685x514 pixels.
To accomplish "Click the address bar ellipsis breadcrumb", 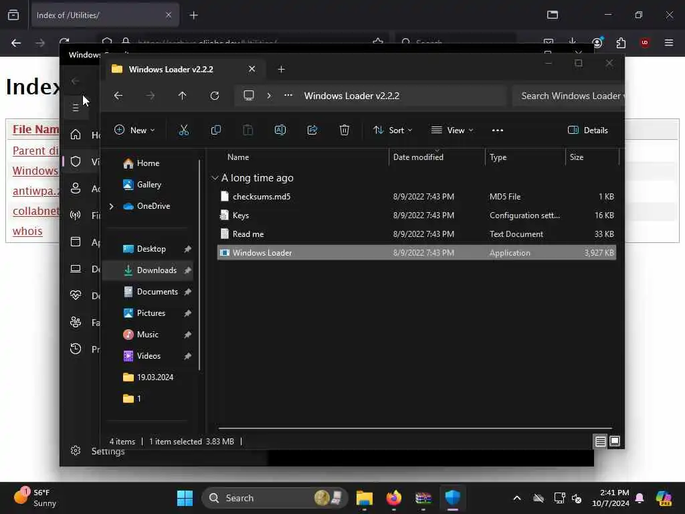I will tap(288, 95).
